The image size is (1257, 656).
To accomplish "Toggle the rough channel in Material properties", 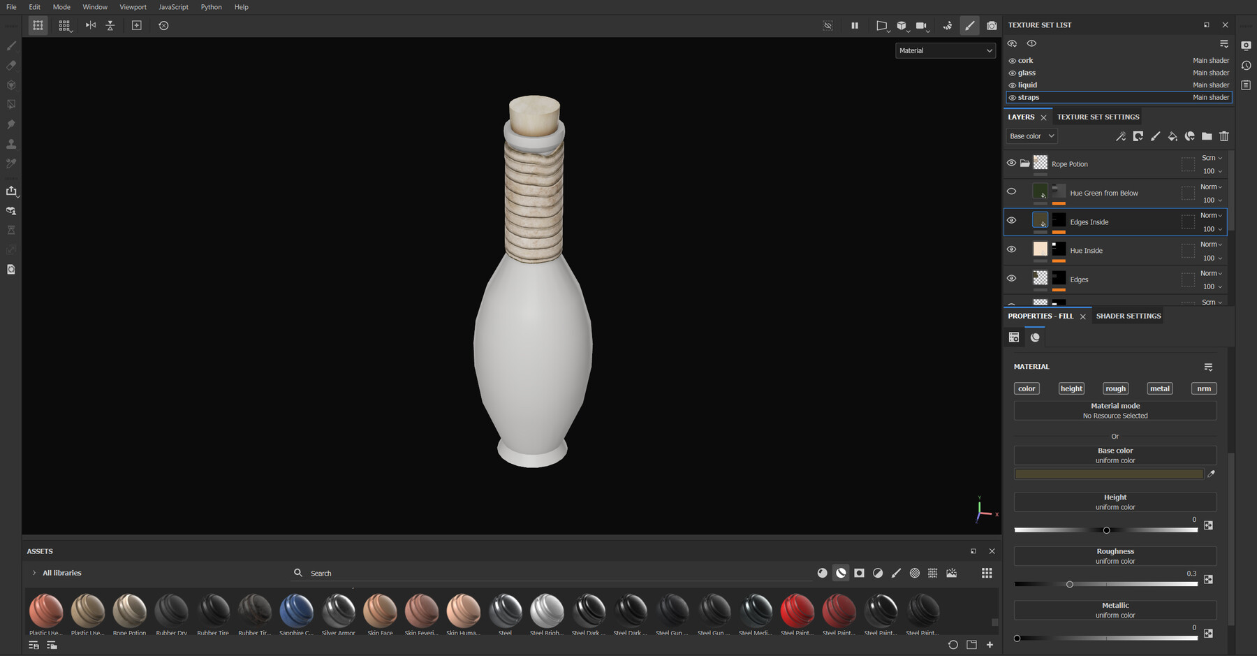I will point(1115,388).
